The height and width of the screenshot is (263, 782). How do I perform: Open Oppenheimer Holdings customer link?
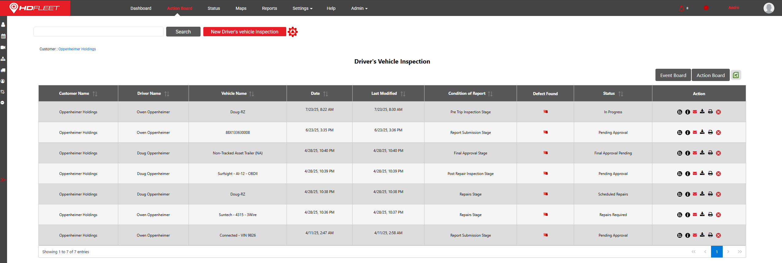pos(77,49)
